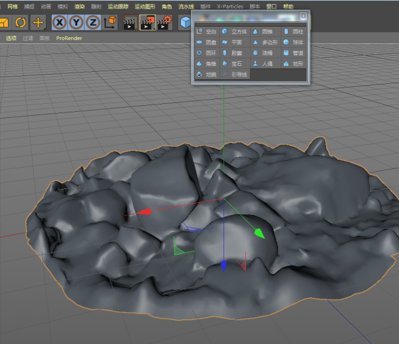Open the X-Particles menu
Screen dimensions: 399x344
click(230, 7)
